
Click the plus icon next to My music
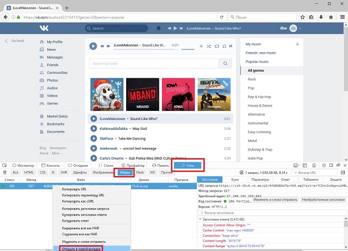coord(297,45)
